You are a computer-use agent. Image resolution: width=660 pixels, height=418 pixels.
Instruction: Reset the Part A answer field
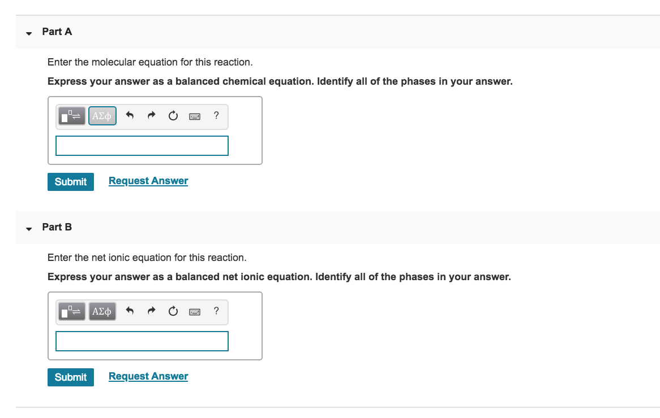tap(173, 116)
